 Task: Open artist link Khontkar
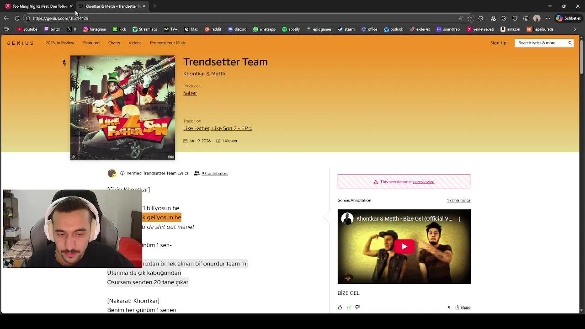194,74
